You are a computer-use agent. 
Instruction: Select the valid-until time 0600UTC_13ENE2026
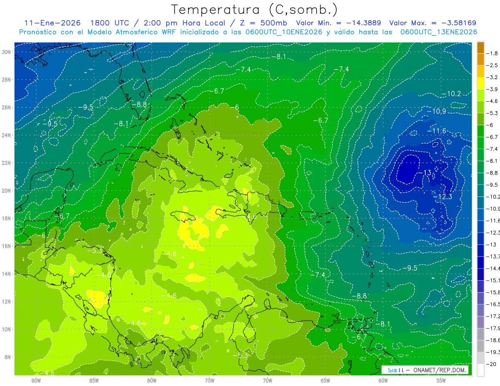pyautogui.click(x=439, y=32)
